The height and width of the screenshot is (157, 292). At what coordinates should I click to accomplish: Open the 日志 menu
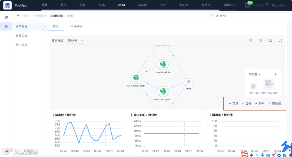(102, 5)
